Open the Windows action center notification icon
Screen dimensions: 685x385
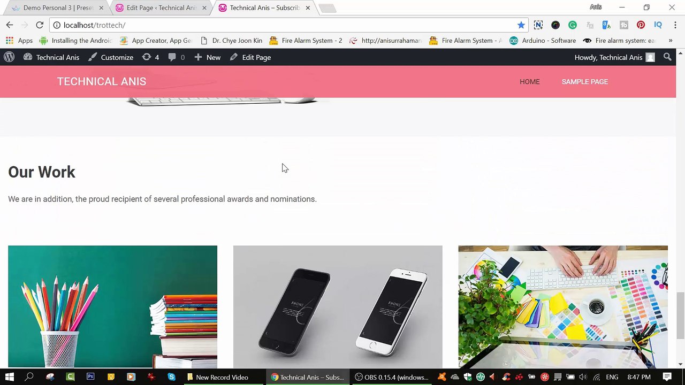(x=667, y=377)
